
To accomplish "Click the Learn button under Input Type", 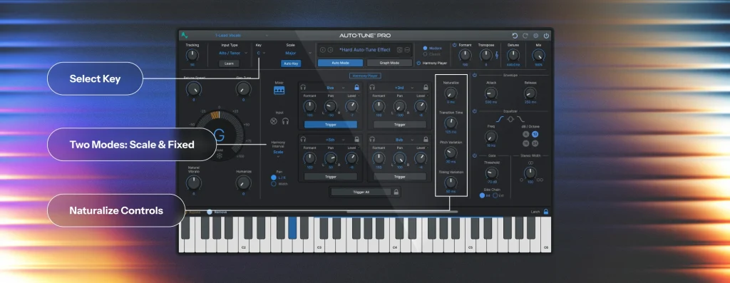I will (229, 63).
